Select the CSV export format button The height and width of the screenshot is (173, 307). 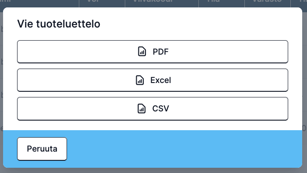pyautogui.click(x=152, y=109)
